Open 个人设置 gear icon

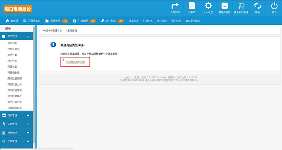click(208, 6)
